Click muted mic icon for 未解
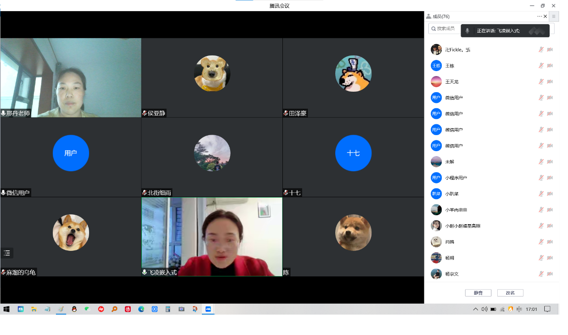 [x=541, y=162]
